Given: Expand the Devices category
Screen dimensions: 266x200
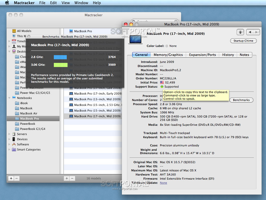Looking at the screenshot, I should point(9,139).
